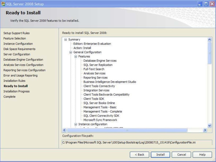Go back with the Back button

pyautogui.click(x=139, y=155)
